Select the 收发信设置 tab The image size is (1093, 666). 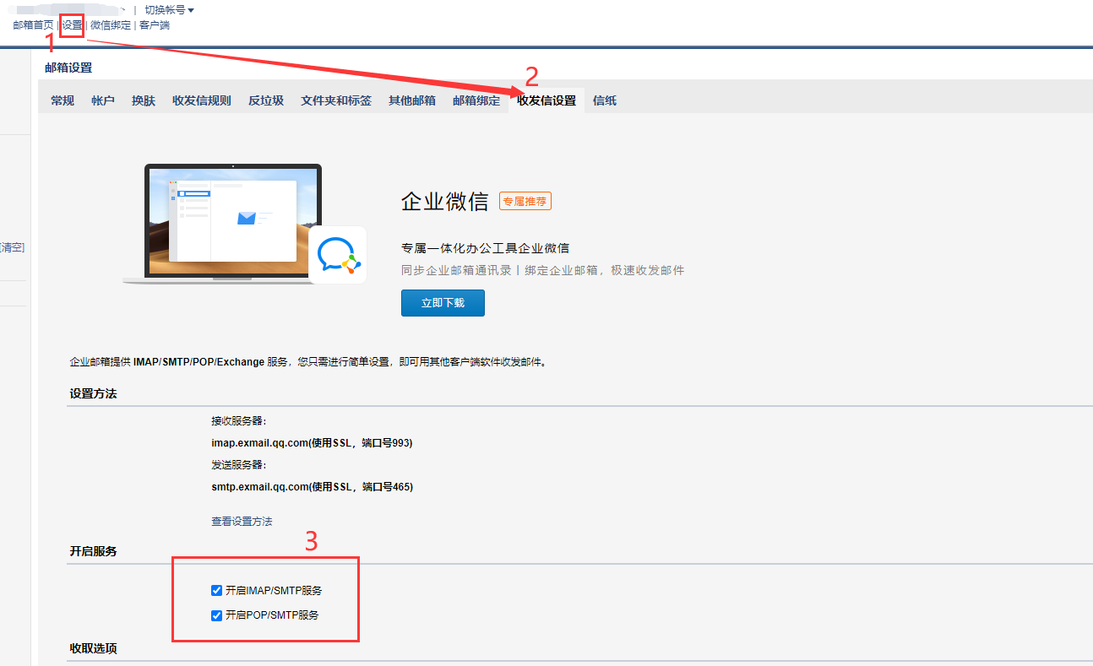point(546,100)
